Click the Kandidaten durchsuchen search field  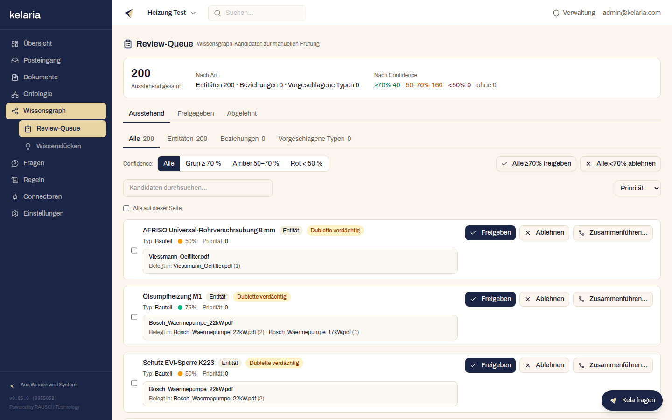198,188
